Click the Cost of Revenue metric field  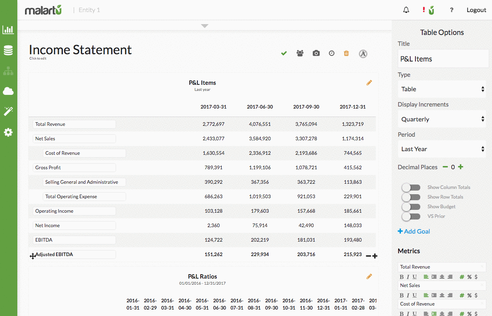pyautogui.click(x=442, y=304)
